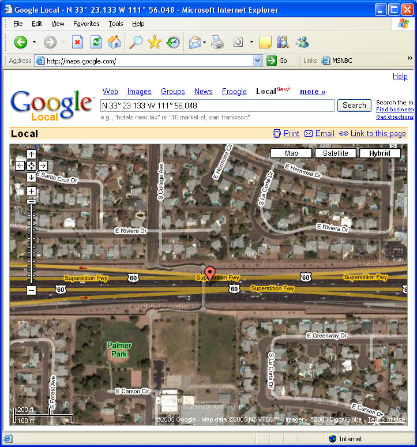The width and height of the screenshot is (417, 447).
Task: Open the Help menu
Action: (138, 24)
